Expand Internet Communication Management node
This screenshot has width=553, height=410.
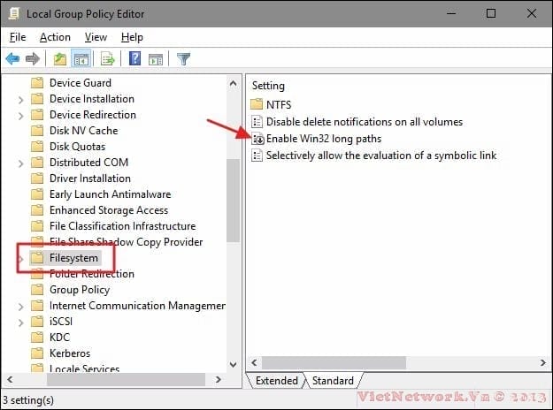[x=21, y=307]
